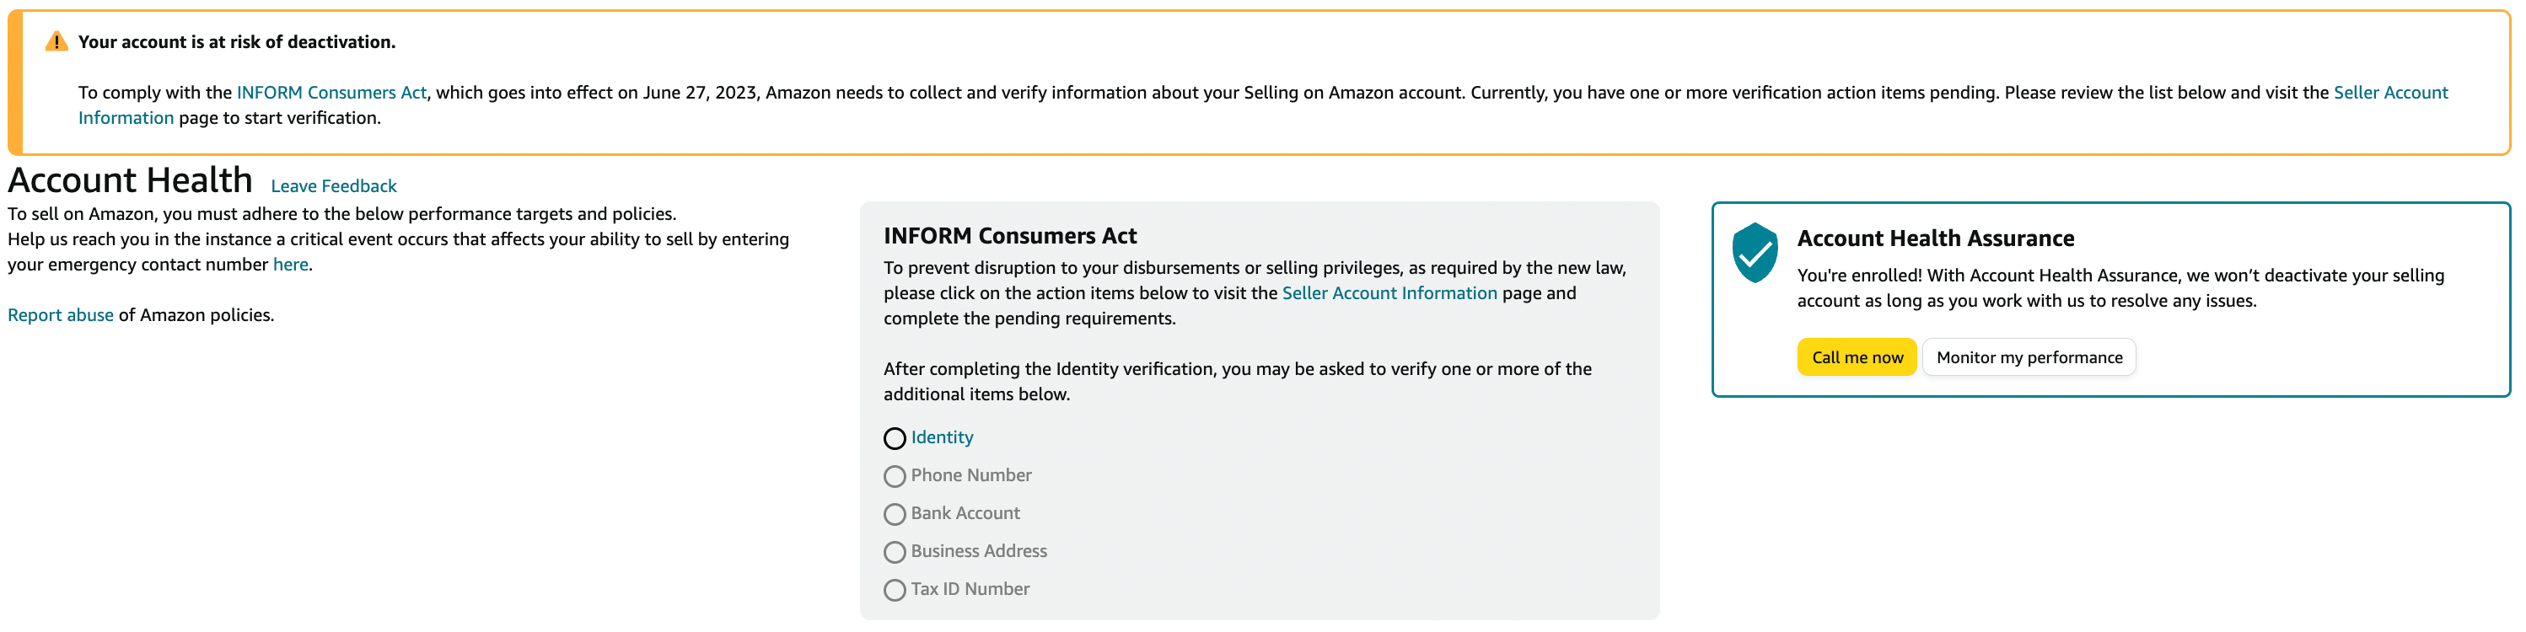Screen dimensions: 2526x632
Task: Open the Report abuse link
Action: click(61, 314)
